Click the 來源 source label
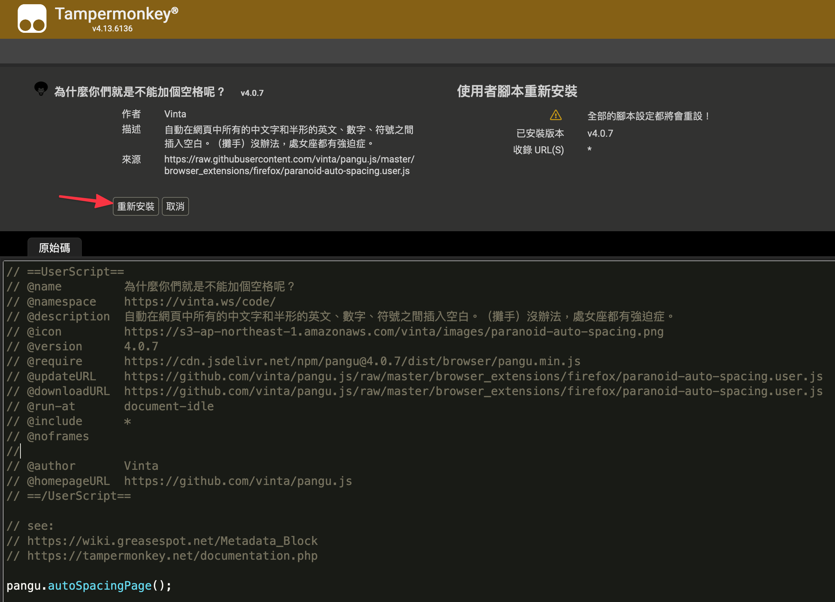The width and height of the screenshot is (835, 602). click(x=132, y=159)
